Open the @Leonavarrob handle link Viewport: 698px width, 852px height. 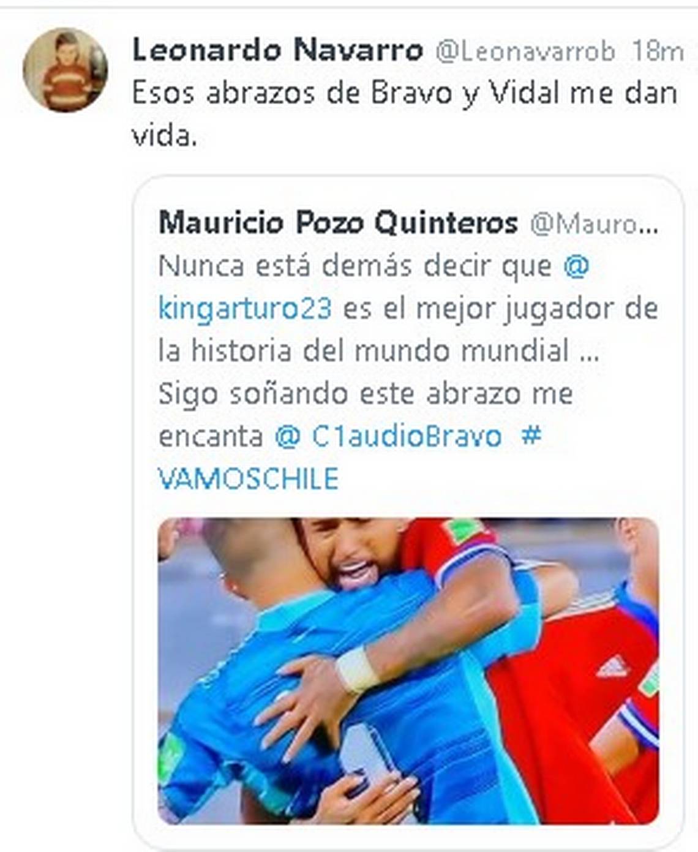pyautogui.click(x=525, y=51)
